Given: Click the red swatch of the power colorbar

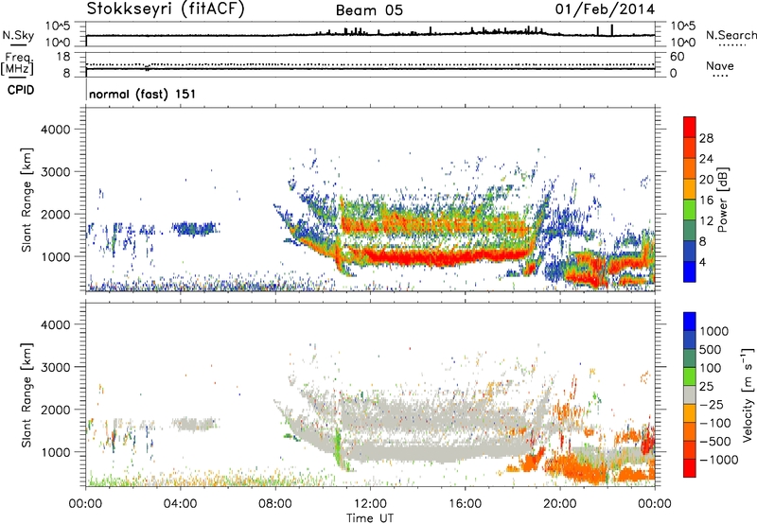Looking at the screenshot, I should click(x=690, y=127).
